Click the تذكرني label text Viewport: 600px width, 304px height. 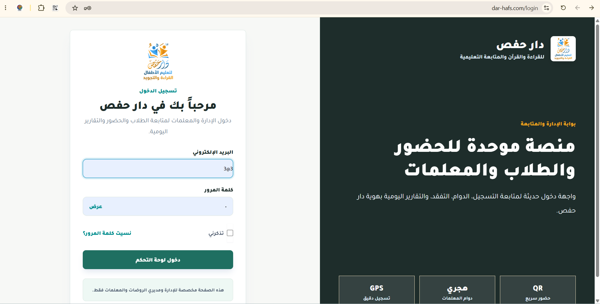216,233
